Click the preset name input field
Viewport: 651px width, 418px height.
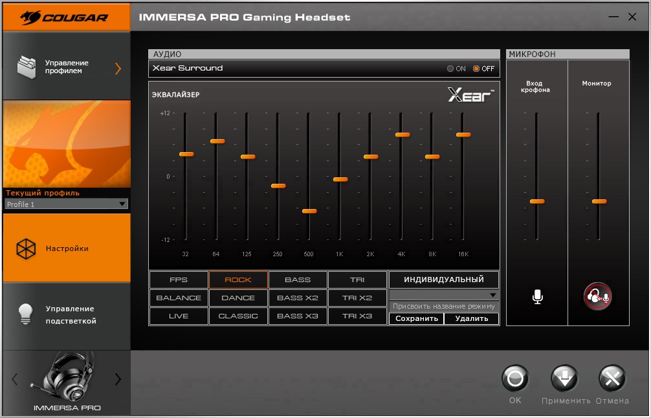444,306
